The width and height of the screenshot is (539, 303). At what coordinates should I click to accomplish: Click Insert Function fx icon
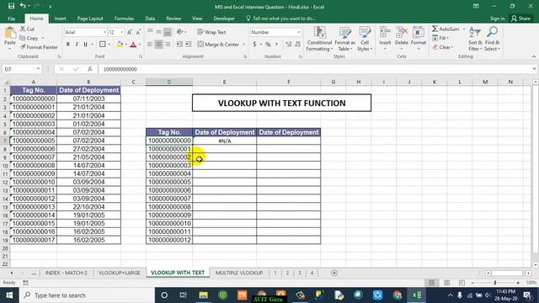coord(90,69)
